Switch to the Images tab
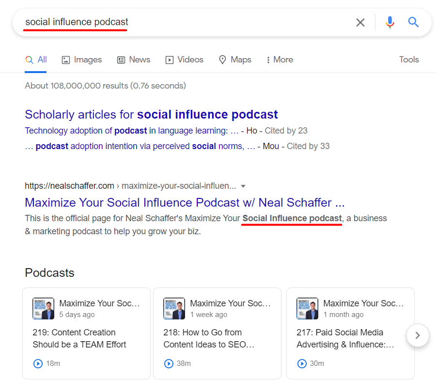The image size is (436, 392). [x=82, y=60]
